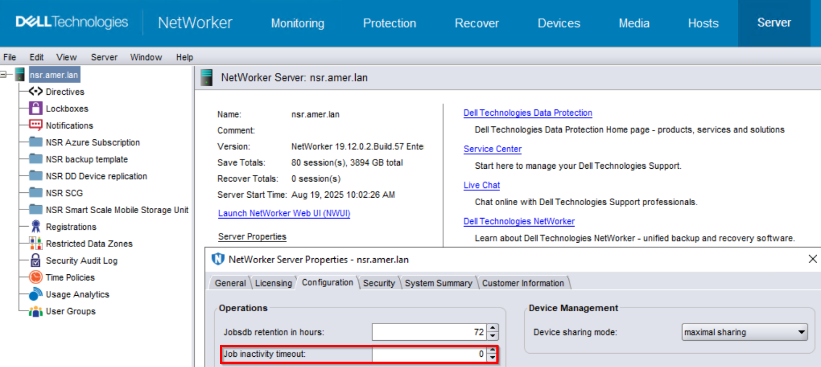This screenshot has height=367, width=821.
Task: Click the NSR backup template folder icon
Action: click(x=35, y=159)
